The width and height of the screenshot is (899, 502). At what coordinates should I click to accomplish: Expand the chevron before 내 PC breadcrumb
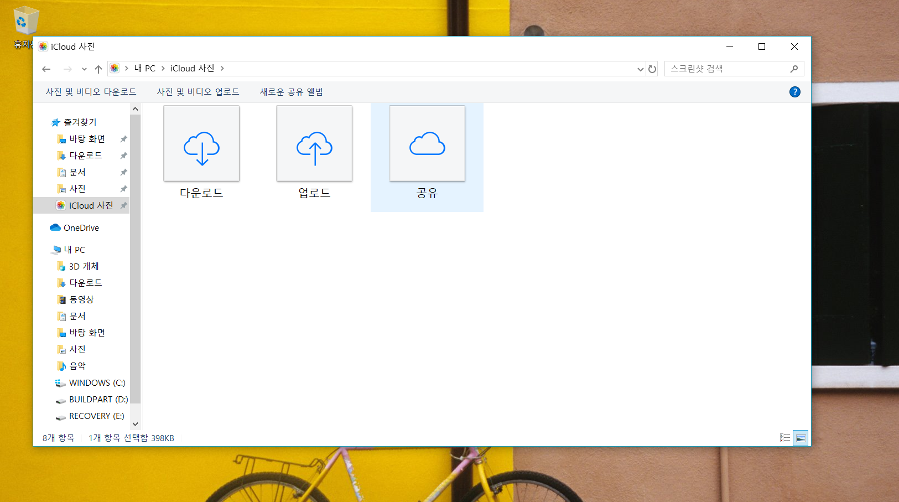[127, 68]
